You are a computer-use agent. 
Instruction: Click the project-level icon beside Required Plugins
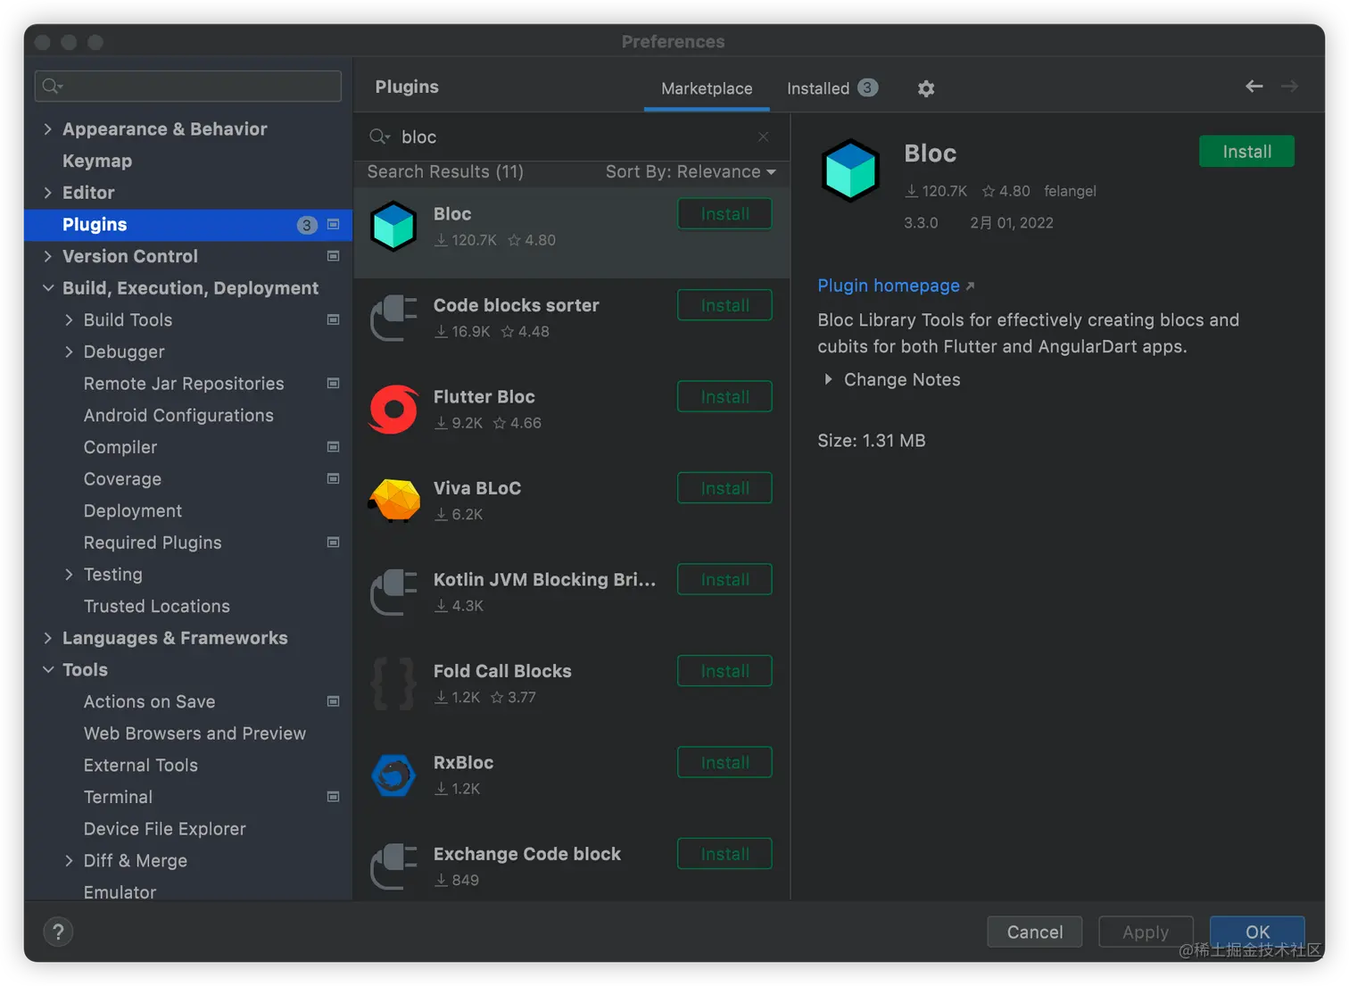333,543
